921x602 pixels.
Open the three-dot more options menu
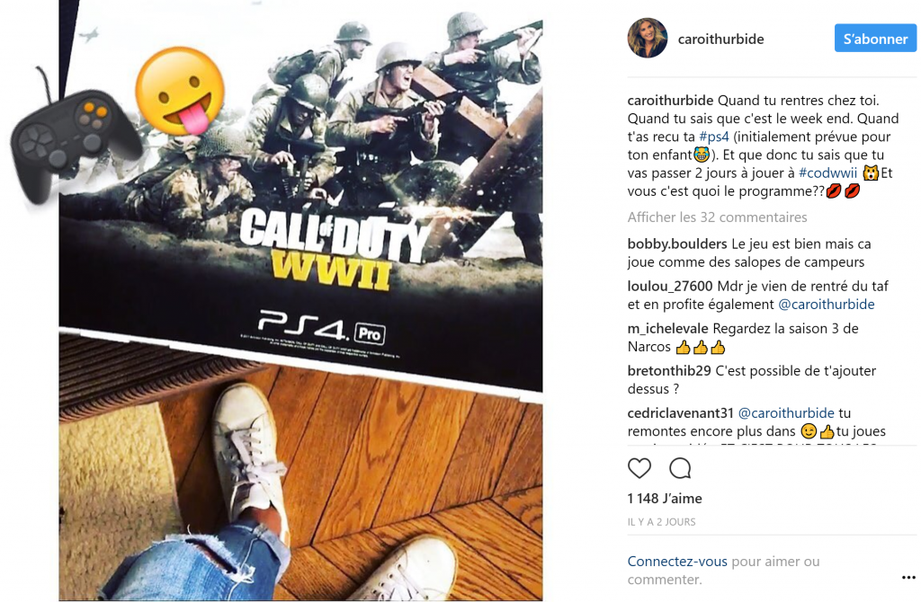coord(908,578)
